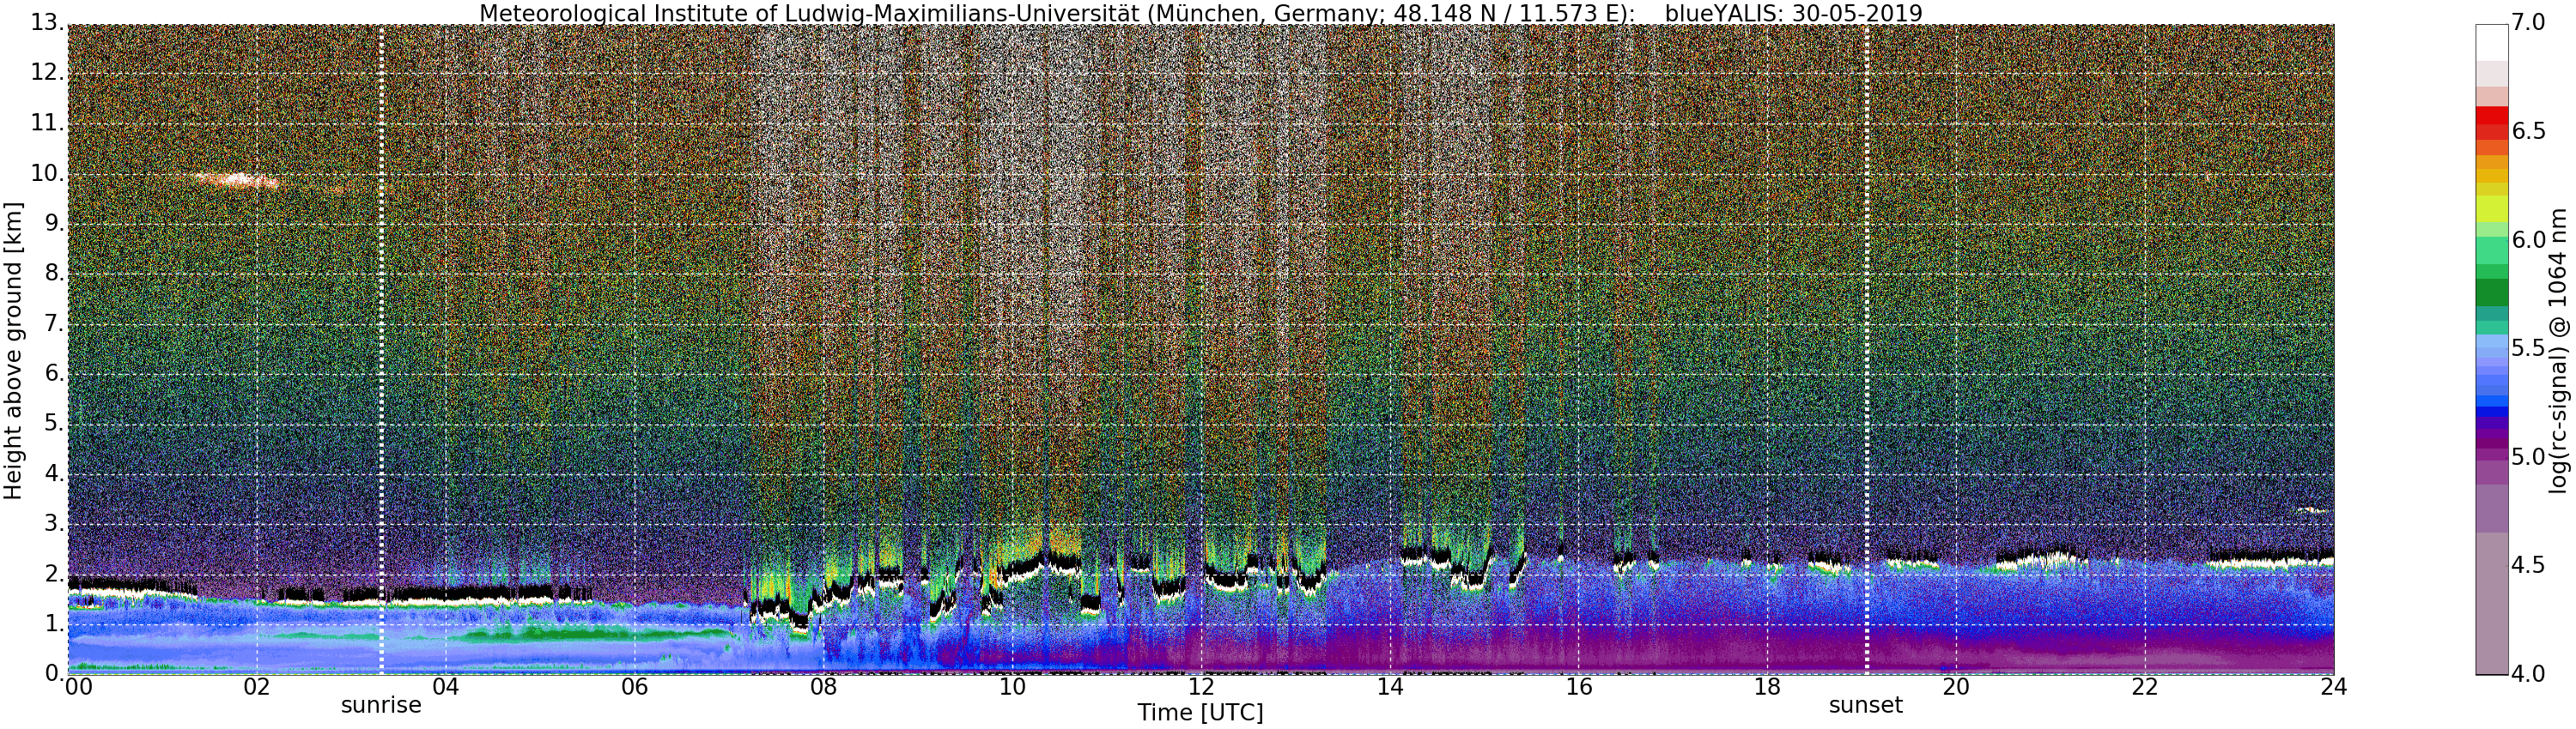Image resolution: width=2576 pixels, height=729 pixels.
Task: Click the white segment atop the colorbar
Action: tap(2491, 43)
